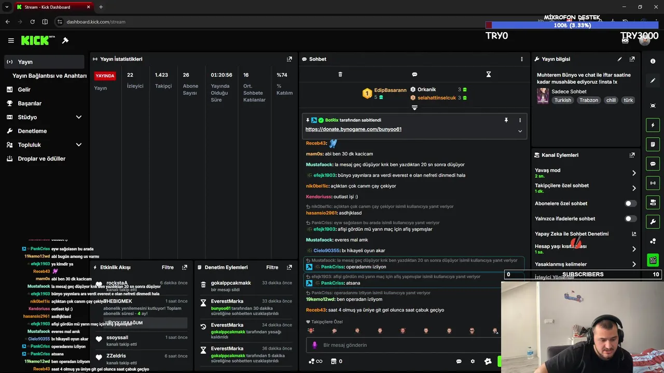
Task: Pop out the Denetim Eylemleri panel
Action: pos(289,267)
